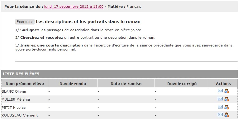Image resolution: width=238 pixels, height=119 pixels.
Task: Select the user icon for ROUSSEAU Clément
Action: pyautogui.click(x=226, y=115)
